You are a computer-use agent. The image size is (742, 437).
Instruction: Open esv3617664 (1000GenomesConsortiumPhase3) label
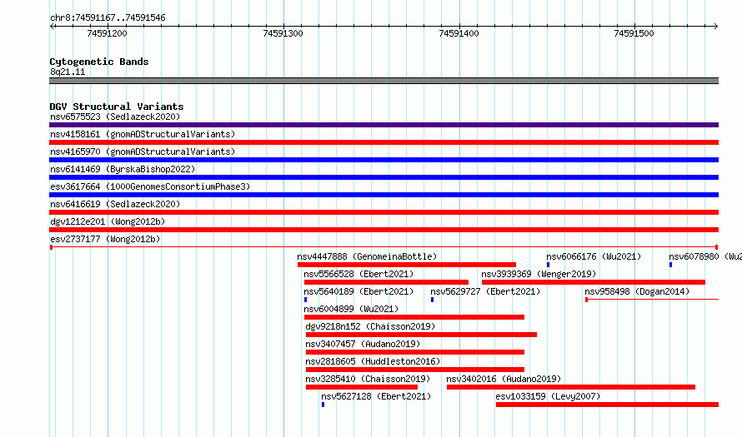(x=150, y=186)
